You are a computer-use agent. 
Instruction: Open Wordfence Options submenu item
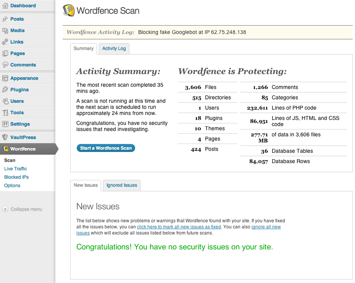pos(12,186)
